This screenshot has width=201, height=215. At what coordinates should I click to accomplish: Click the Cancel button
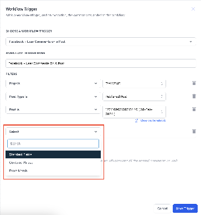coord(162,208)
